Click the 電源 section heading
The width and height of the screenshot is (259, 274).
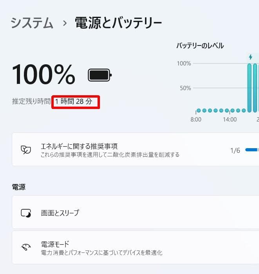coord(19,187)
